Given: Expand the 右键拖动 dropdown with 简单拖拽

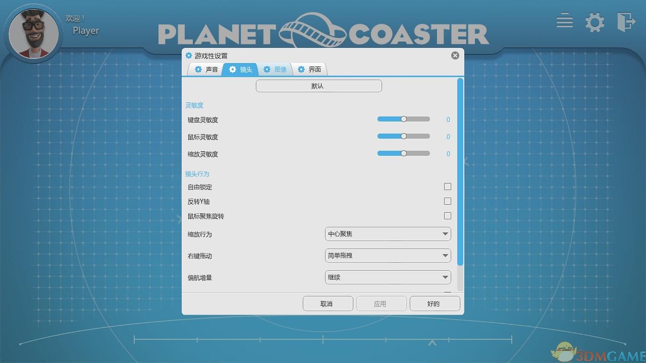Looking at the screenshot, I should pyautogui.click(x=388, y=255).
